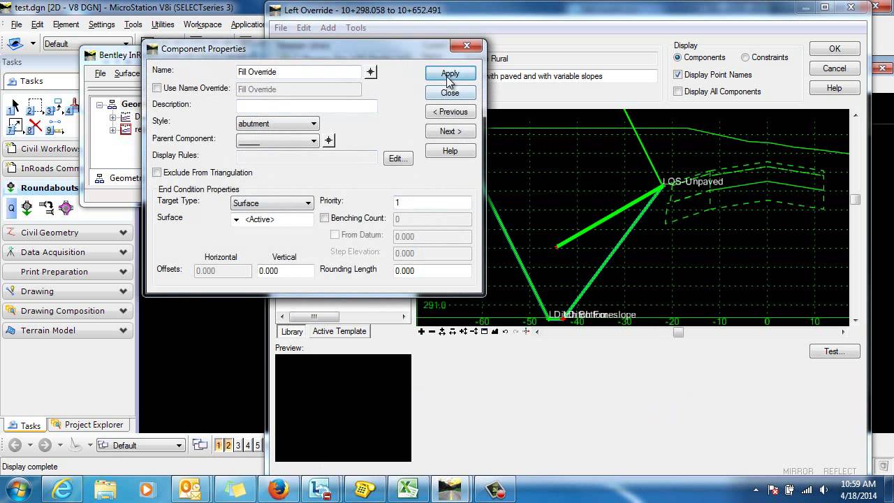Click the undo icon below the template view
The height and width of the screenshot is (503, 894).
click(x=505, y=332)
